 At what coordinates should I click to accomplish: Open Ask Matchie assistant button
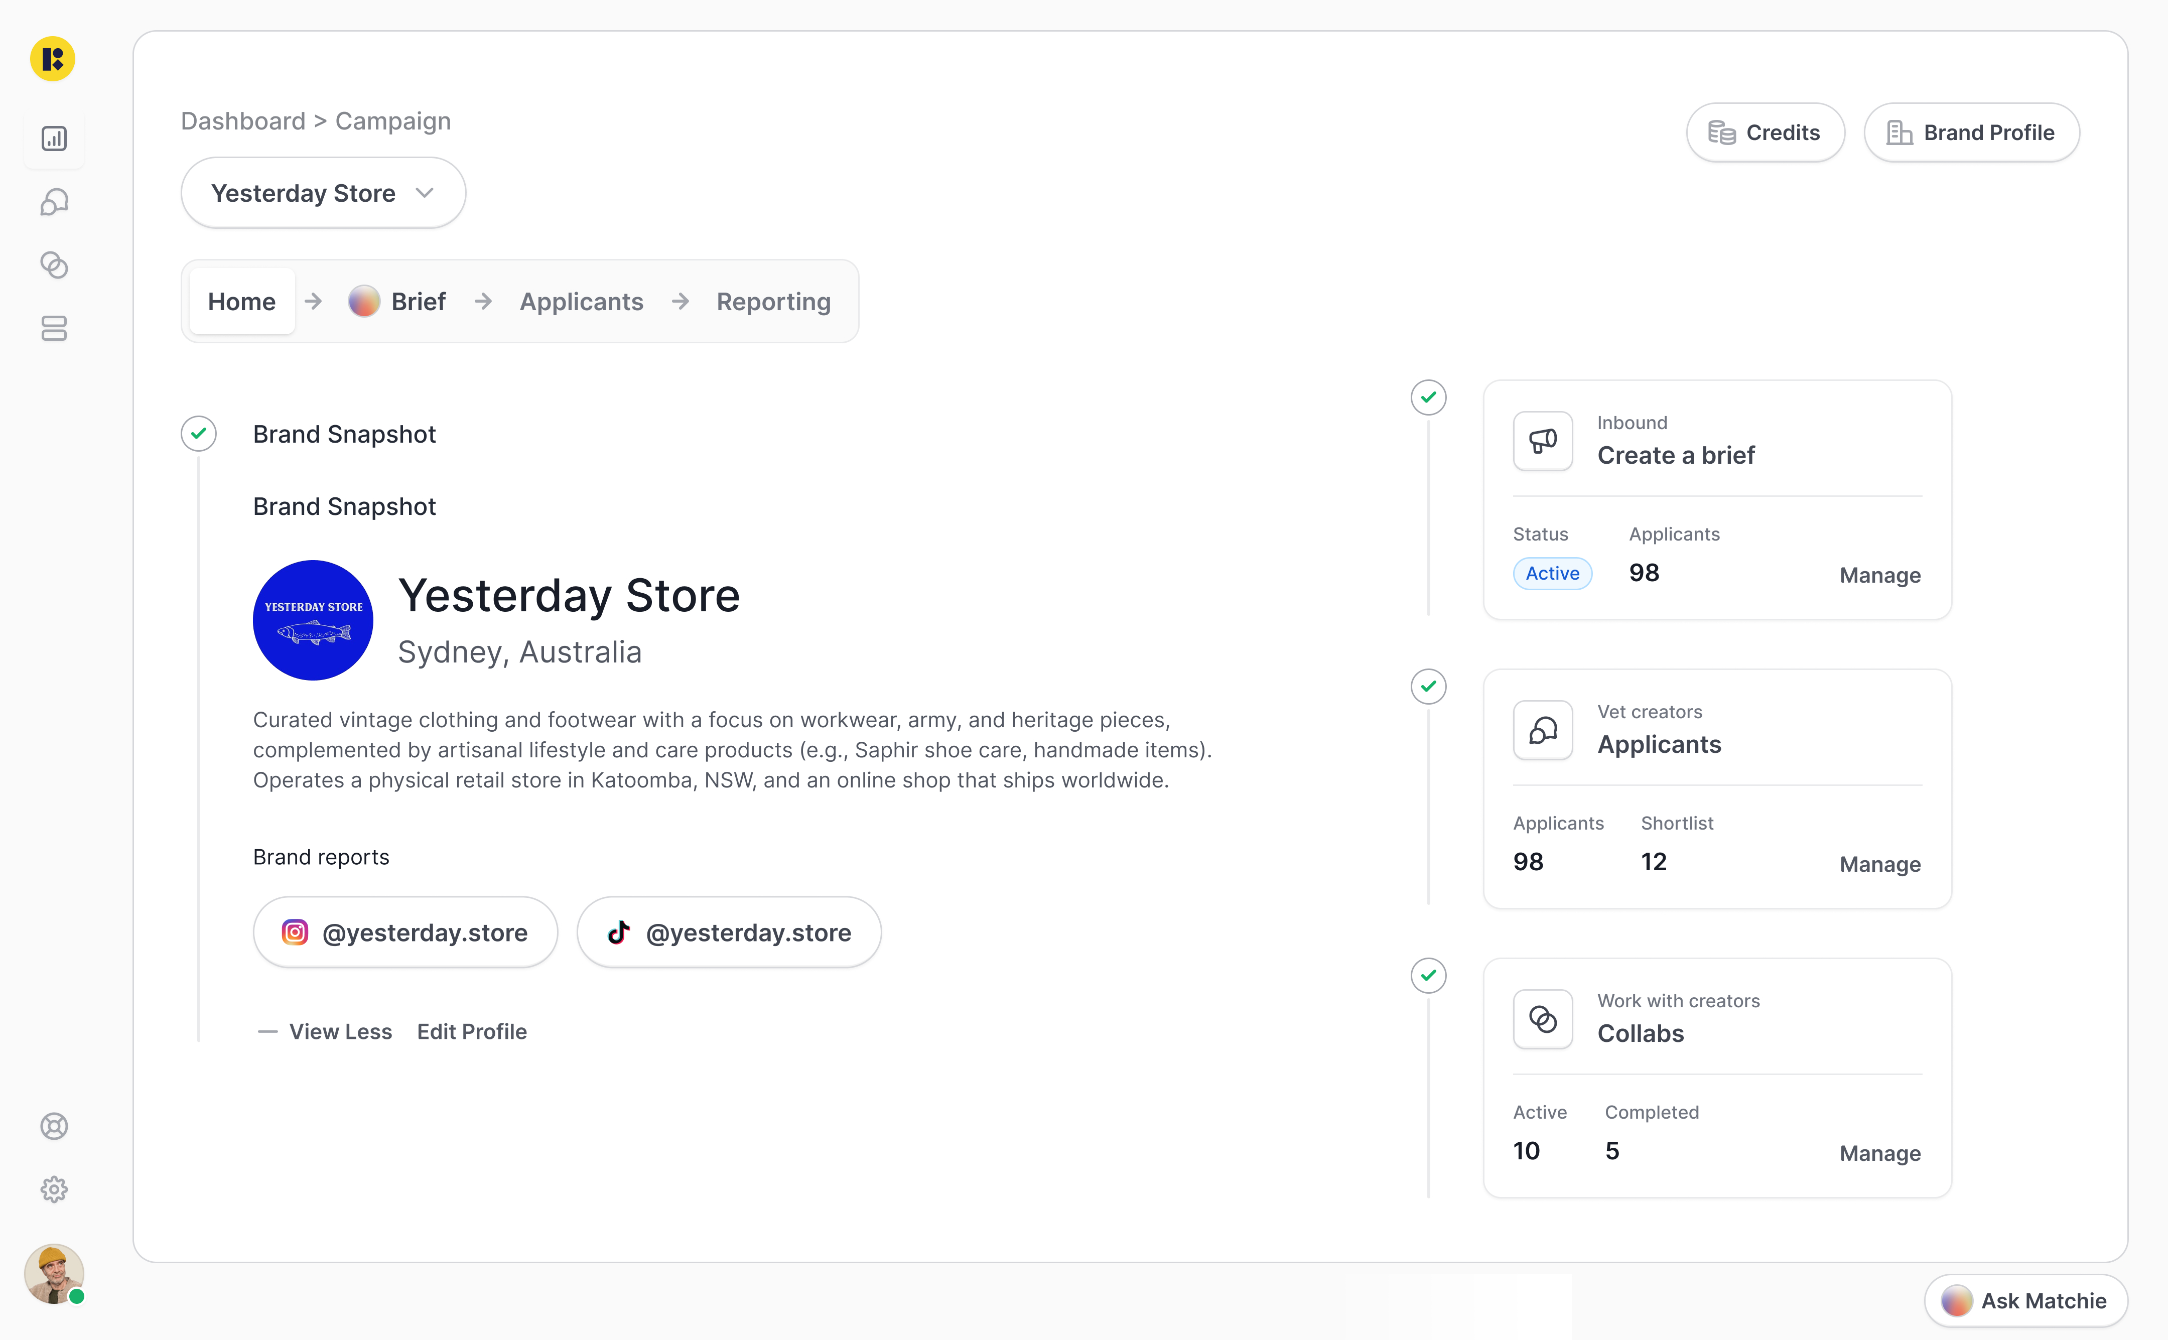[x=2026, y=1301]
